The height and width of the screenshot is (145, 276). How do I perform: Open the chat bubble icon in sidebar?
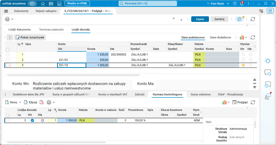(268, 72)
